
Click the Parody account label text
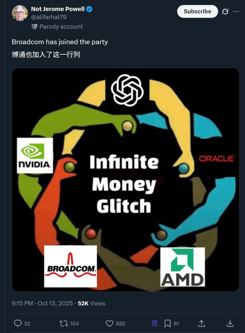(61, 27)
